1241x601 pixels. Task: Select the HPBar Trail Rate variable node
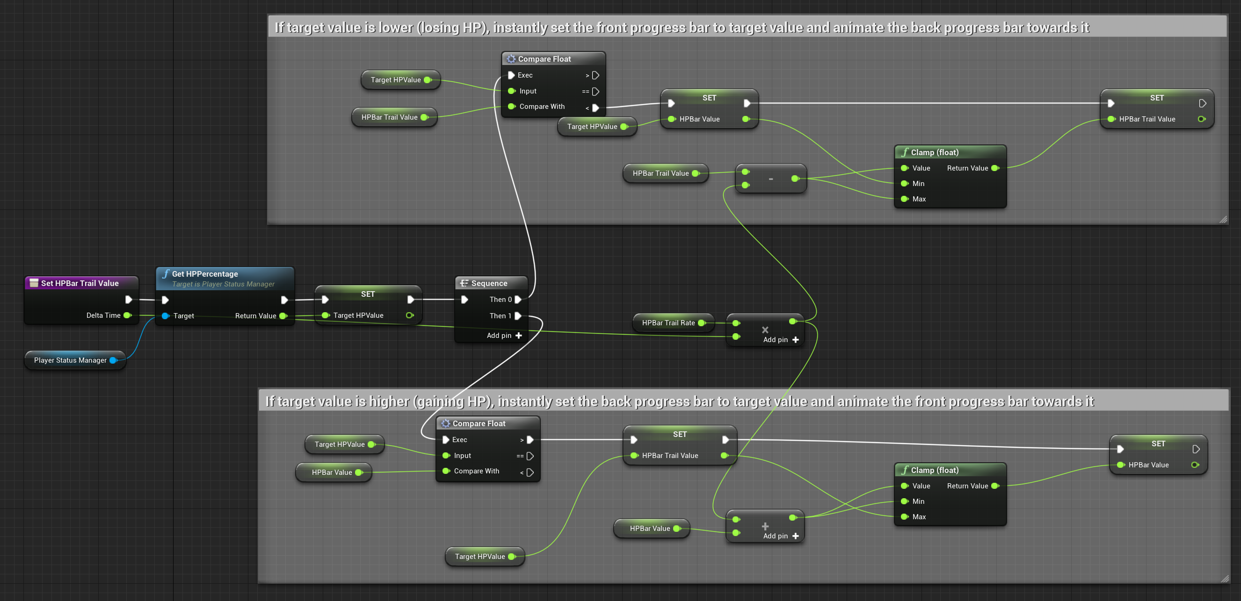(x=673, y=323)
